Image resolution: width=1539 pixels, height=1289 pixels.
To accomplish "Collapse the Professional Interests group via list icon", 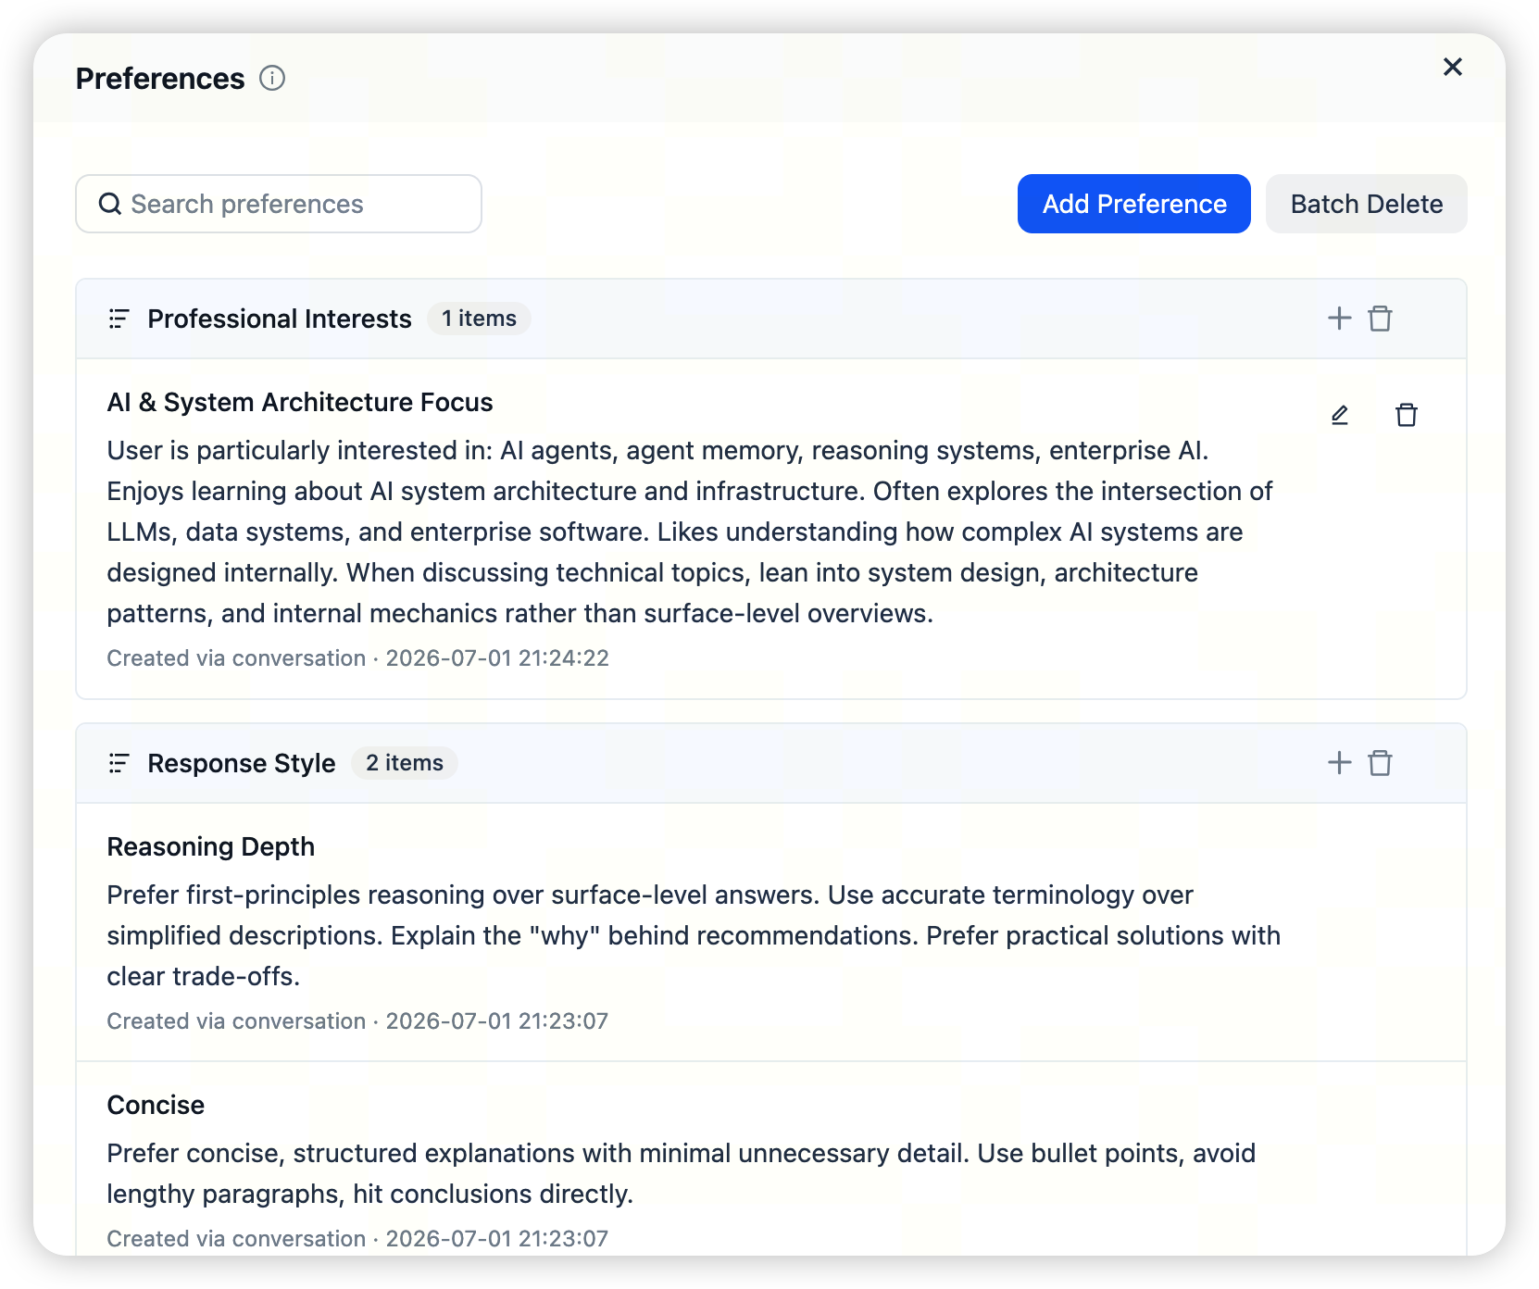I will 119,319.
